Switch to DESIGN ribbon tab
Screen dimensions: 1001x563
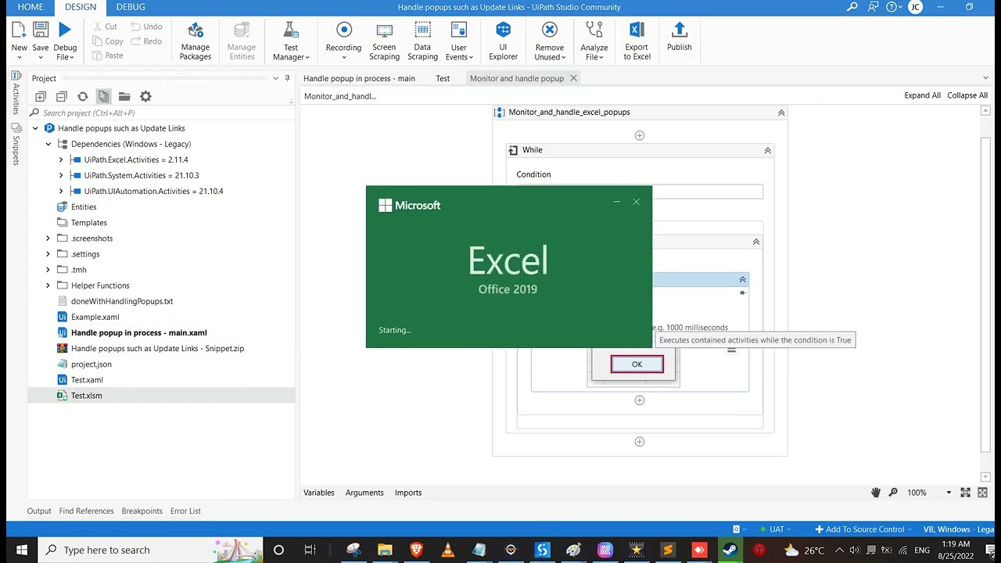click(x=81, y=7)
